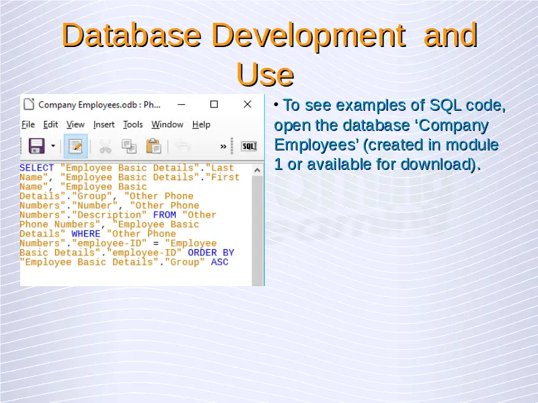Click the document icon in the title bar

(x=29, y=105)
